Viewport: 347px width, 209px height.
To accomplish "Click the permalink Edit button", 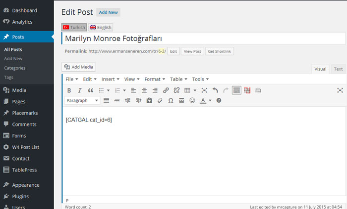I will click(173, 51).
